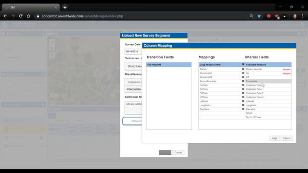
Task: Remove the Elevation mapping with its X icon
Action: 243,109
